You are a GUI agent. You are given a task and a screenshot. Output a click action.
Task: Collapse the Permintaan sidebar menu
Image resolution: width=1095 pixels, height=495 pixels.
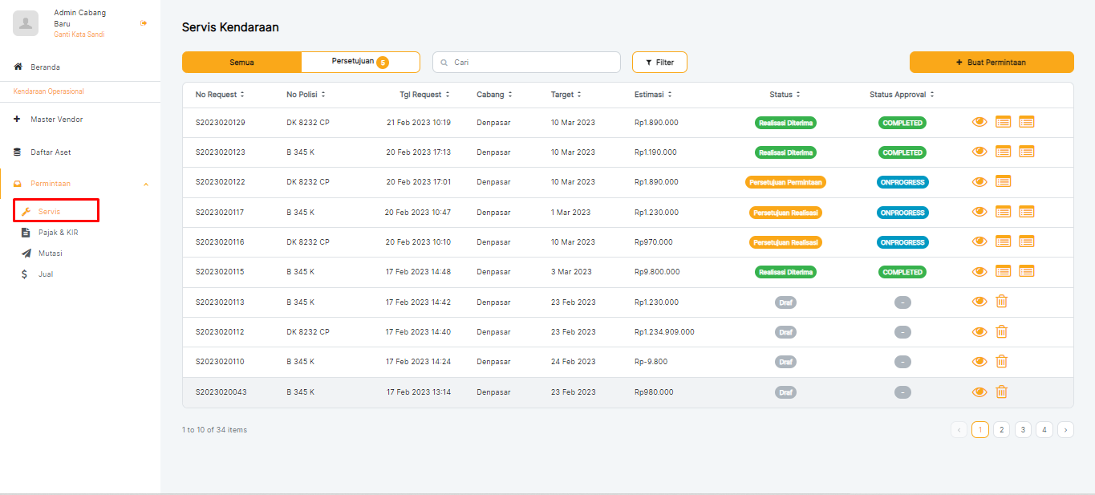pyautogui.click(x=145, y=185)
